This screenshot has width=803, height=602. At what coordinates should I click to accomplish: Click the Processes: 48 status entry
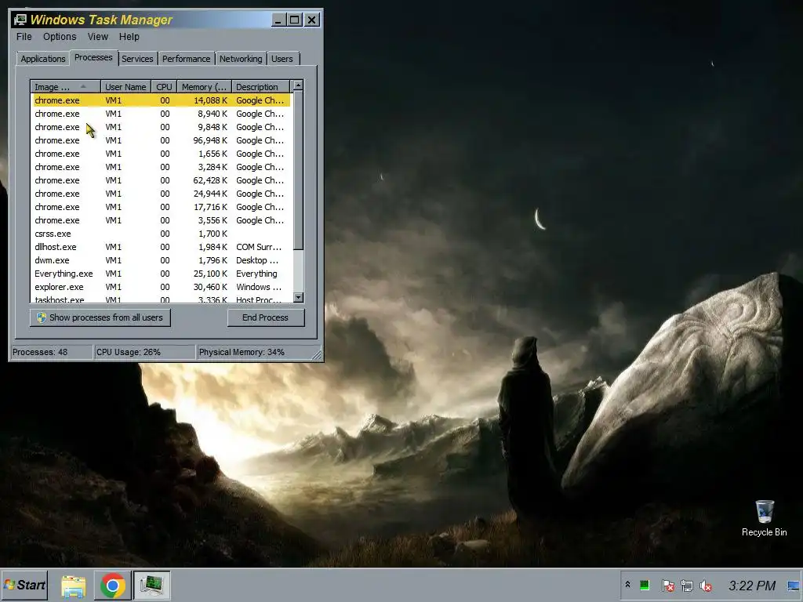(x=51, y=352)
